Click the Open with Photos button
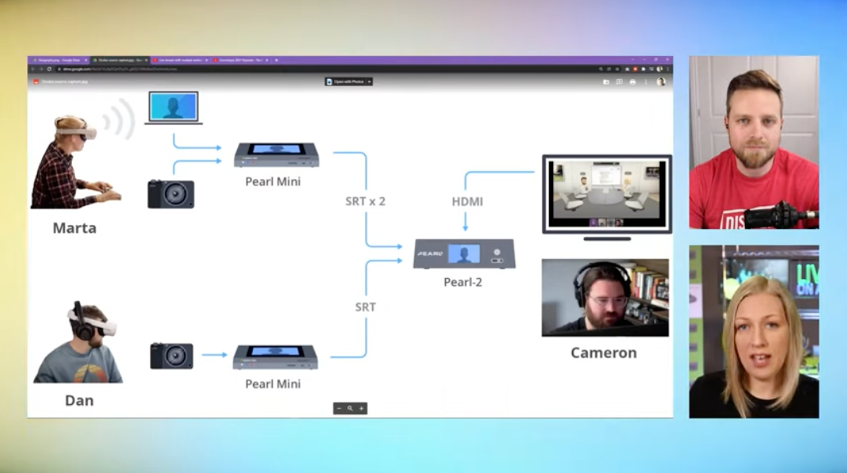847x473 pixels. point(344,81)
